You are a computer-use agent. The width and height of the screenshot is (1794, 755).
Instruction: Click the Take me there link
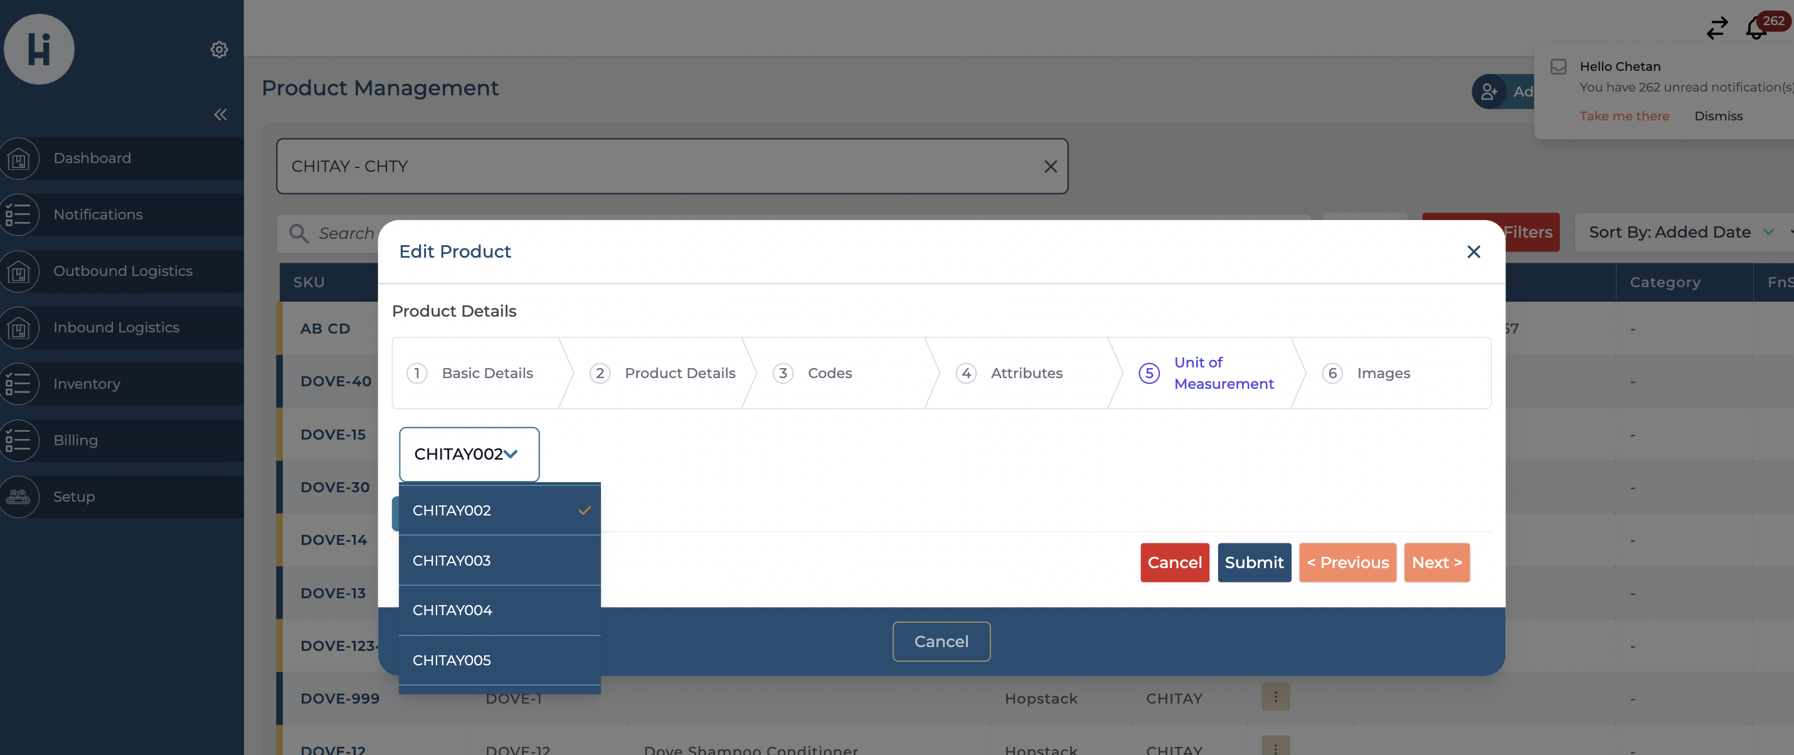click(x=1623, y=116)
